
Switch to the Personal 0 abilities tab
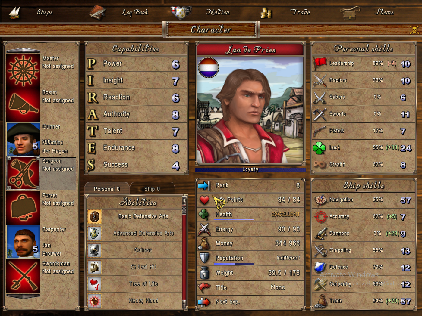click(x=107, y=189)
